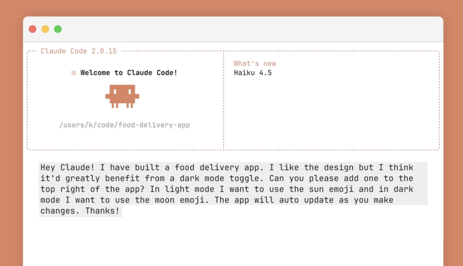Click the dashed divider between welcome panels

[223, 100]
